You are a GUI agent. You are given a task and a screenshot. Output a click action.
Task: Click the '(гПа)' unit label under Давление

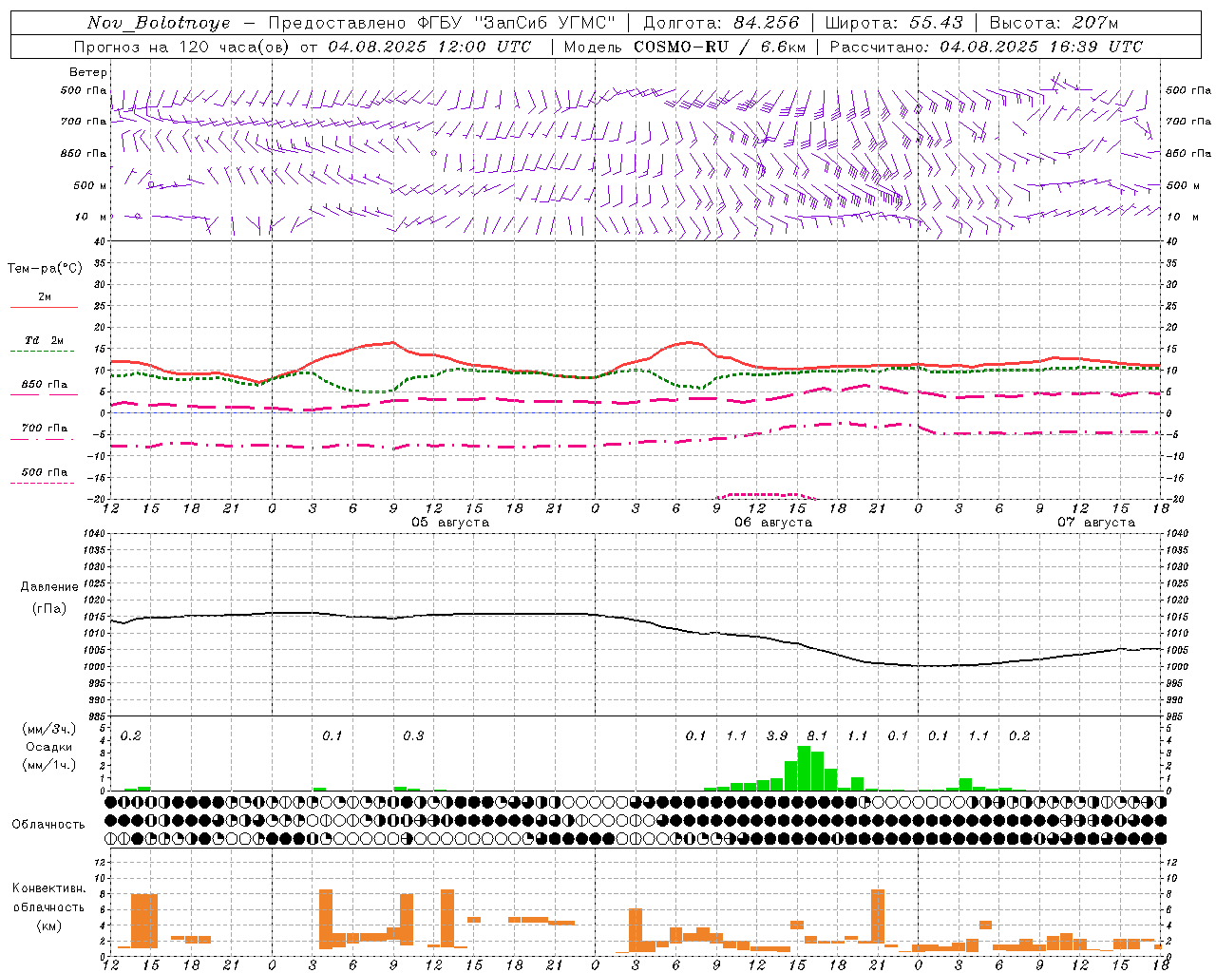tap(49, 608)
